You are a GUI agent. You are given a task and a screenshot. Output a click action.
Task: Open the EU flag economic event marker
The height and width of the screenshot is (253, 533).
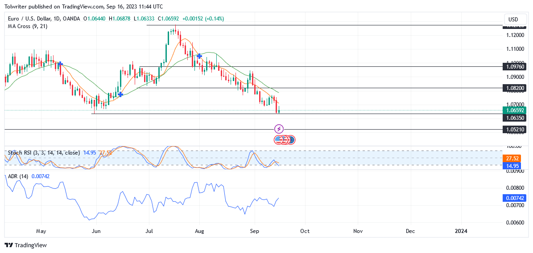pos(292,139)
